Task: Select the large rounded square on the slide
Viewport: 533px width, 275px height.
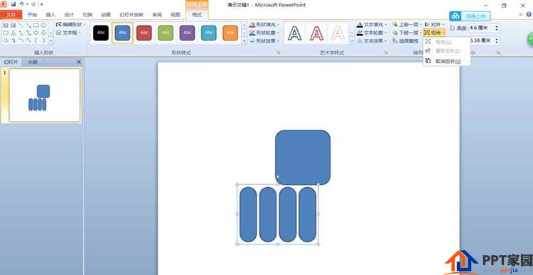Action: tap(303, 157)
